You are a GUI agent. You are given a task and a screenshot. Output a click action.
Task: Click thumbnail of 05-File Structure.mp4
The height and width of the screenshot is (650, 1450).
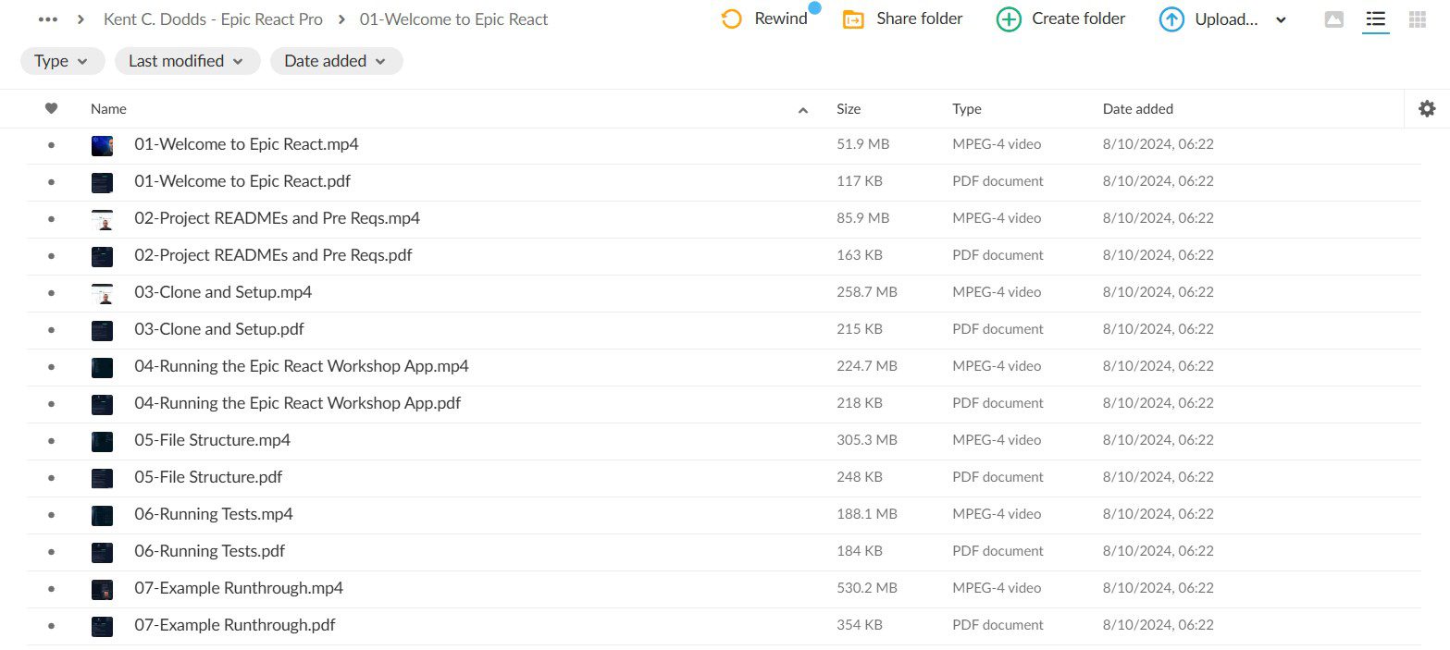(102, 441)
